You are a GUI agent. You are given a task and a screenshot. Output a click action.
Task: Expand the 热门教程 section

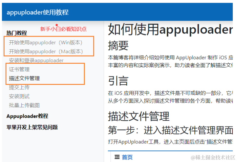point(17,33)
